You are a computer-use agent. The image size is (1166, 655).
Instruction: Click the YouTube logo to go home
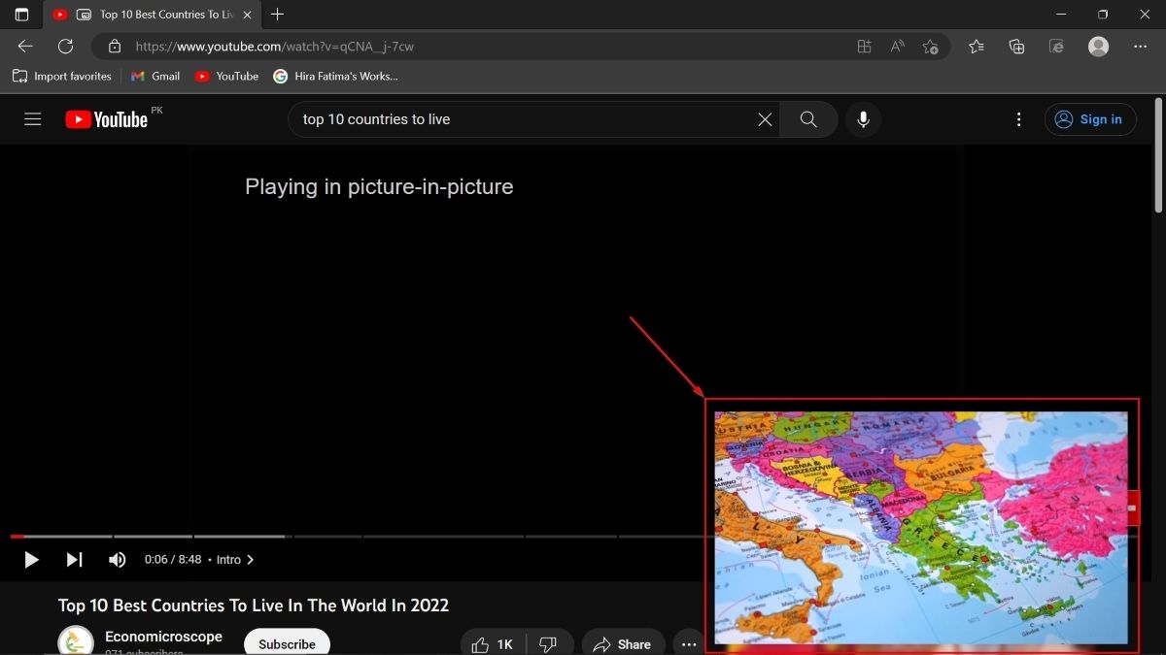pos(105,118)
